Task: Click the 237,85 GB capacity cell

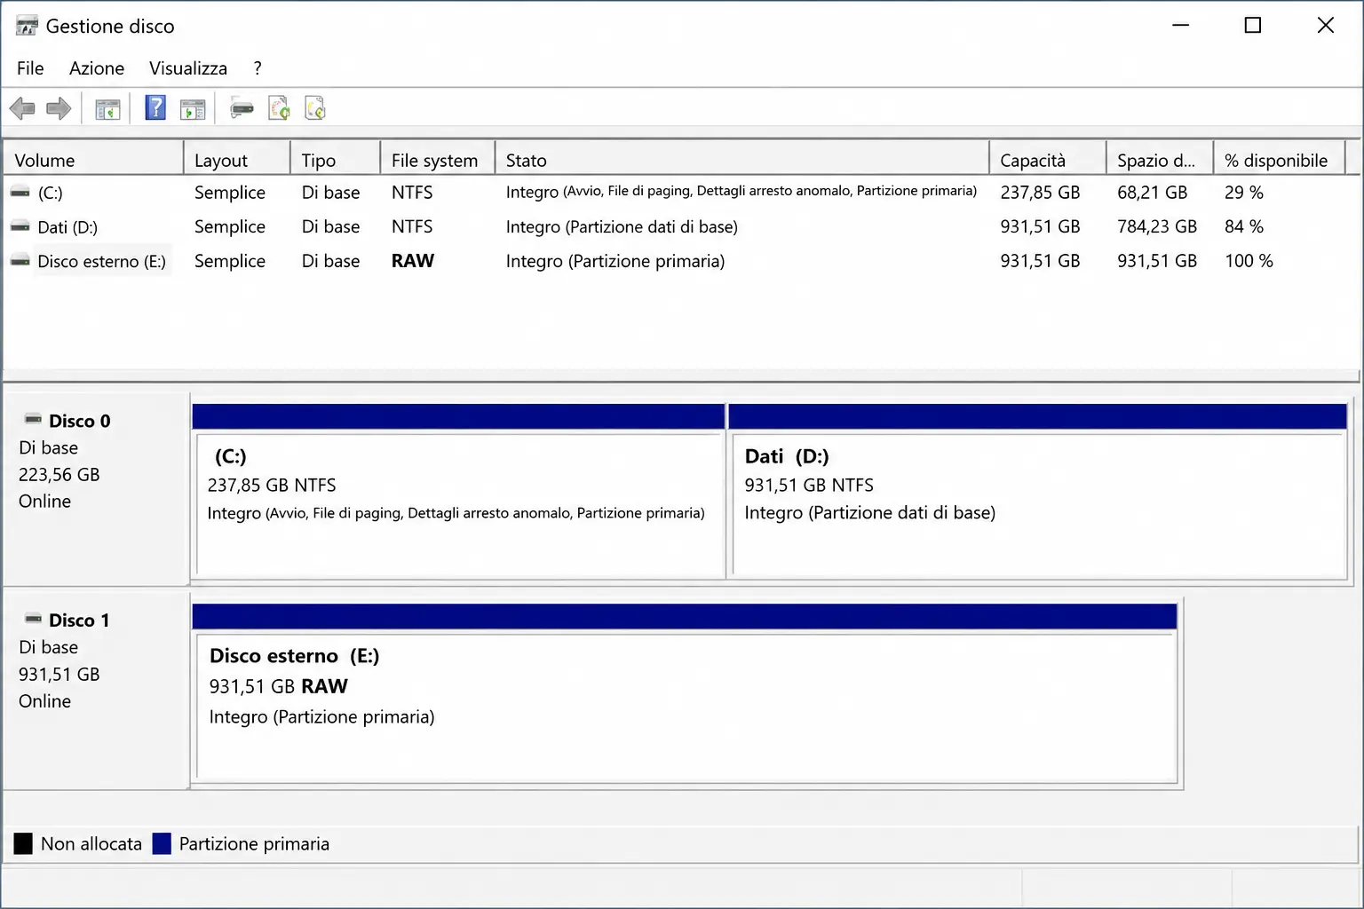Action: [1040, 193]
